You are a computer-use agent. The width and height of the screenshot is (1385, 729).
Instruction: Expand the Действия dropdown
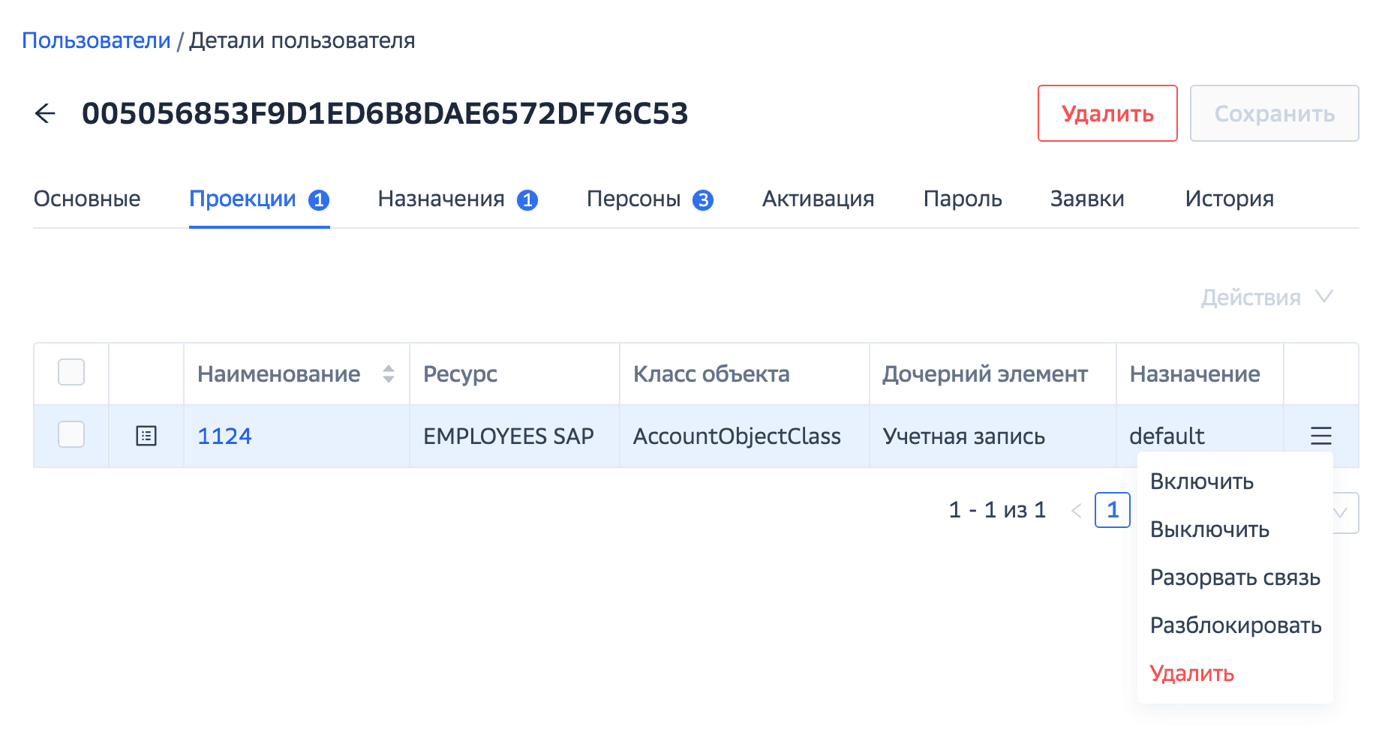pos(1266,298)
